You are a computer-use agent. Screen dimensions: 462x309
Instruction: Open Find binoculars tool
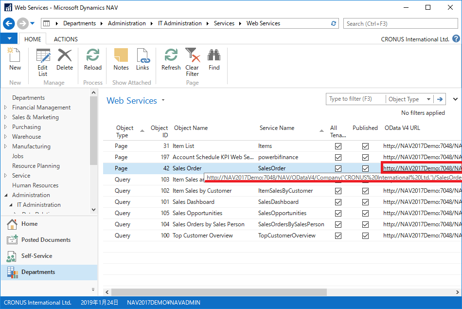(214, 59)
